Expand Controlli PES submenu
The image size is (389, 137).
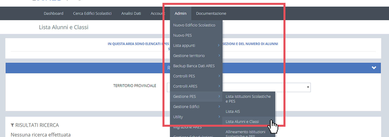point(196,76)
